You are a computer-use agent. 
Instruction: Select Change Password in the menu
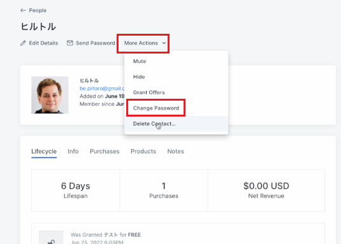(176, 108)
